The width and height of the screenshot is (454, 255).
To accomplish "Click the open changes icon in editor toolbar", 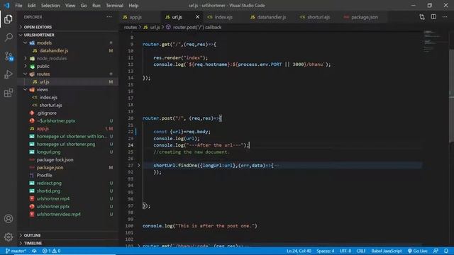I will pyautogui.click(x=422, y=17).
